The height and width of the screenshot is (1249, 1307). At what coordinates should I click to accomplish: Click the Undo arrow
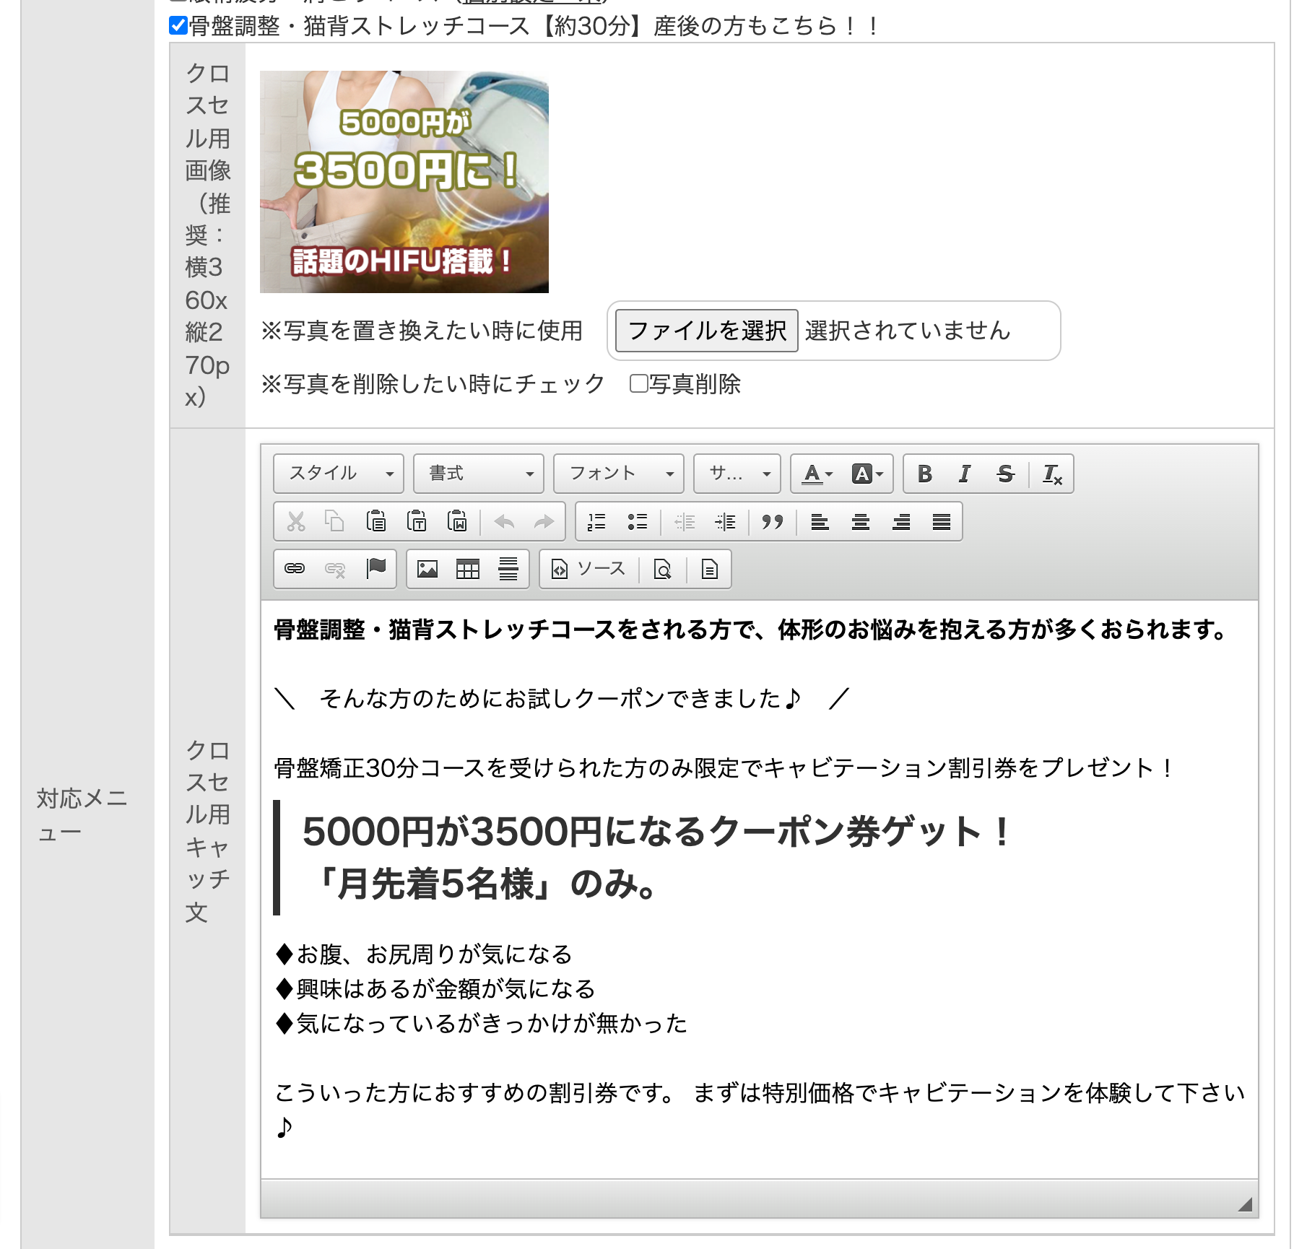[x=504, y=521]
